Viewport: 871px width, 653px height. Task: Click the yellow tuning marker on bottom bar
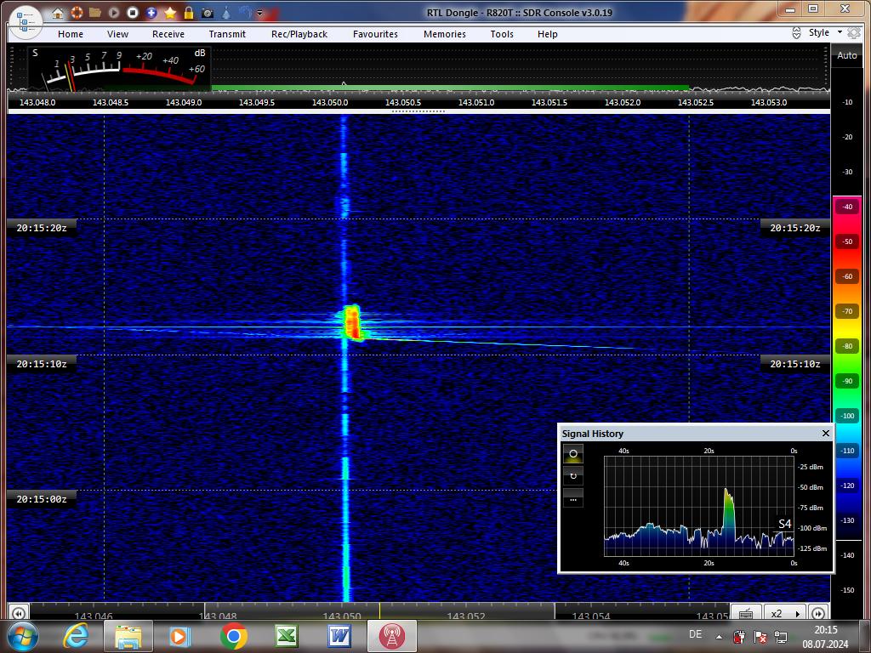pos(380,610)
